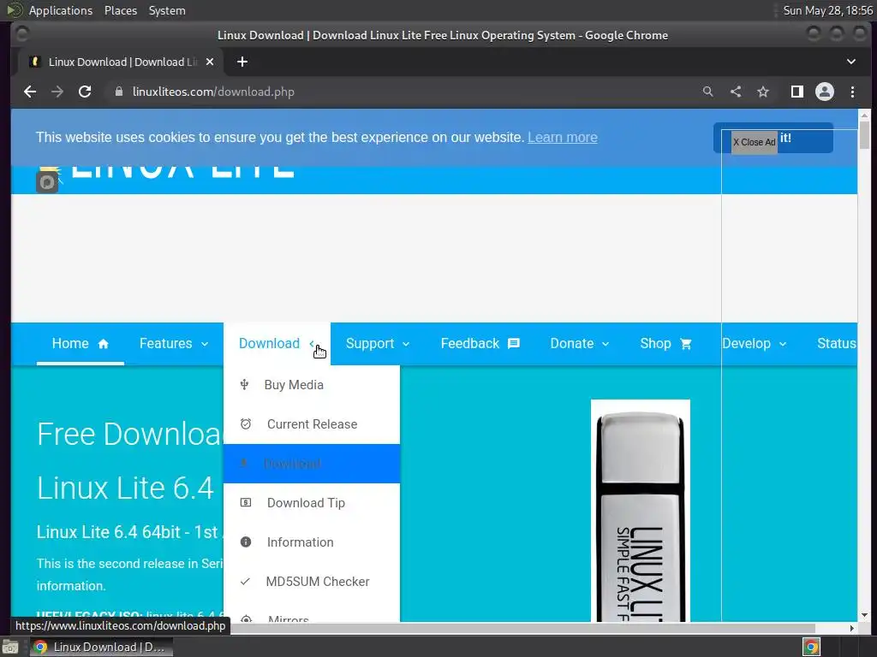This screenshot has height=657, width=877.
Task: Click the Buy Media USB icon
Action: (x=244, y=384)
